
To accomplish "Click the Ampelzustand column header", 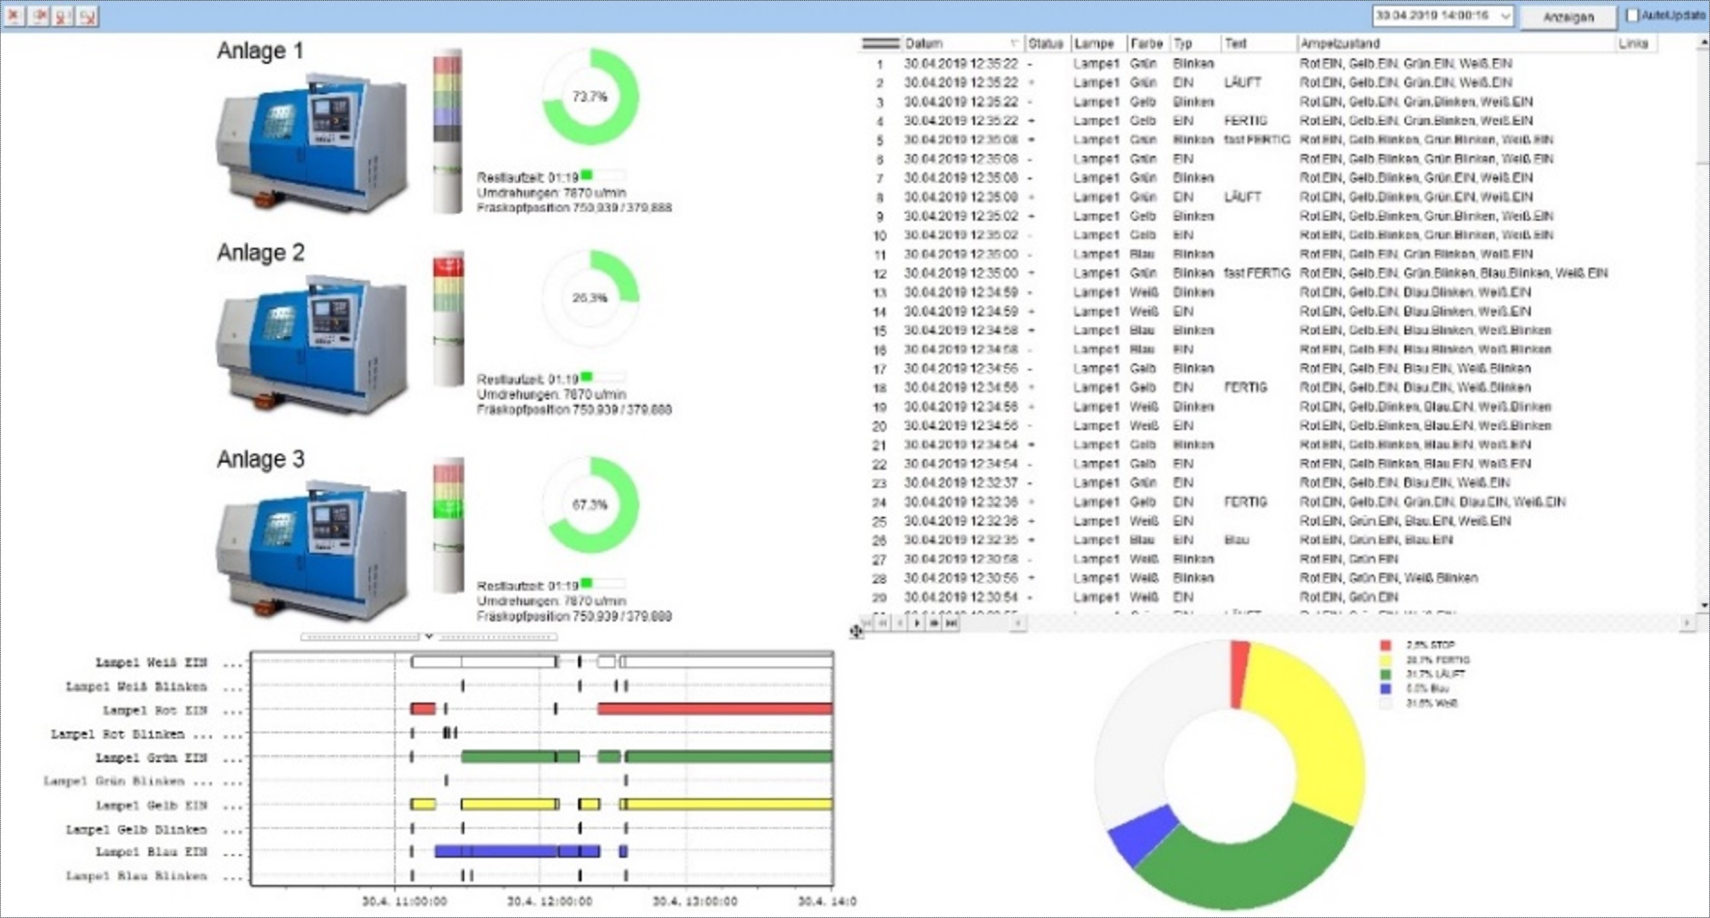I will (1341, 43).
